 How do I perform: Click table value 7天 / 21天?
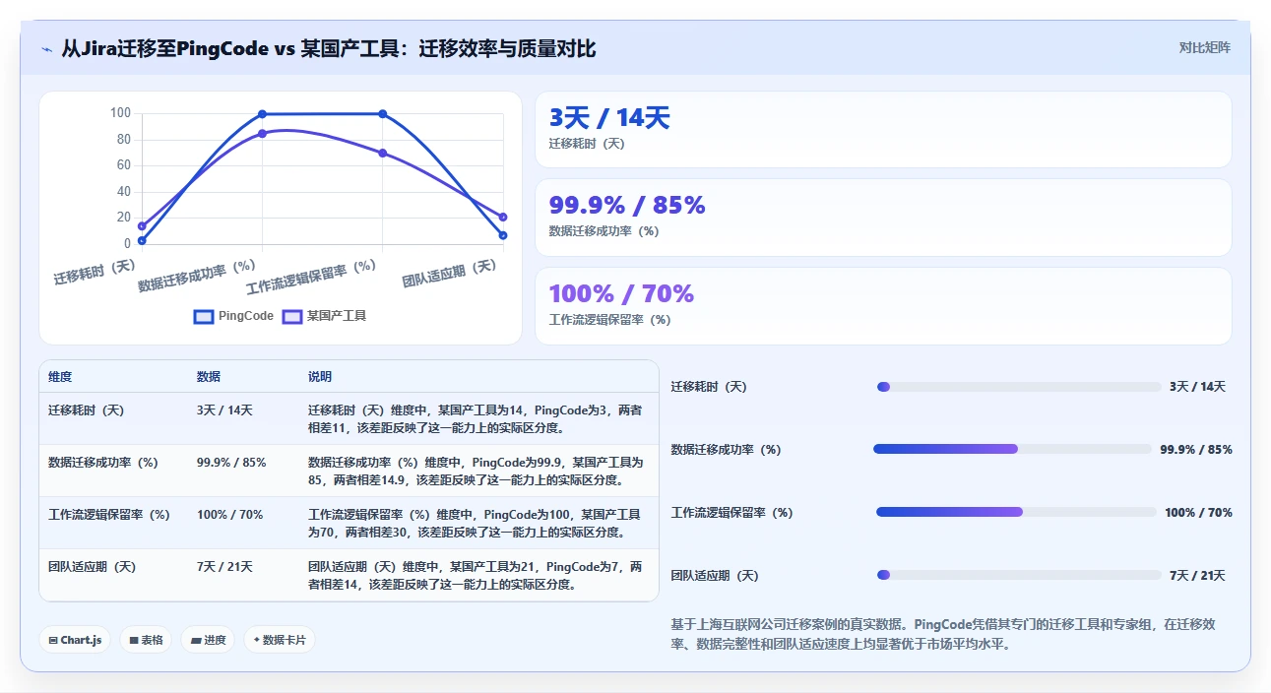click(224, 567)
